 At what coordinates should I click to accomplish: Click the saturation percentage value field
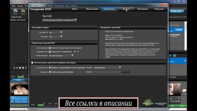[x=75, y=51]
